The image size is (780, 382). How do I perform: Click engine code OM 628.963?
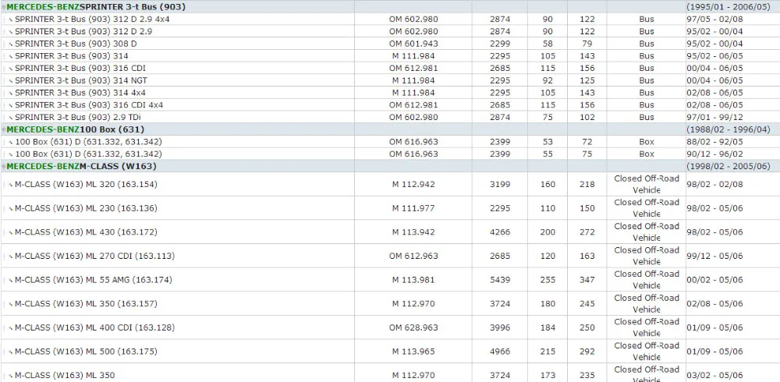click(x=413, y=327)
